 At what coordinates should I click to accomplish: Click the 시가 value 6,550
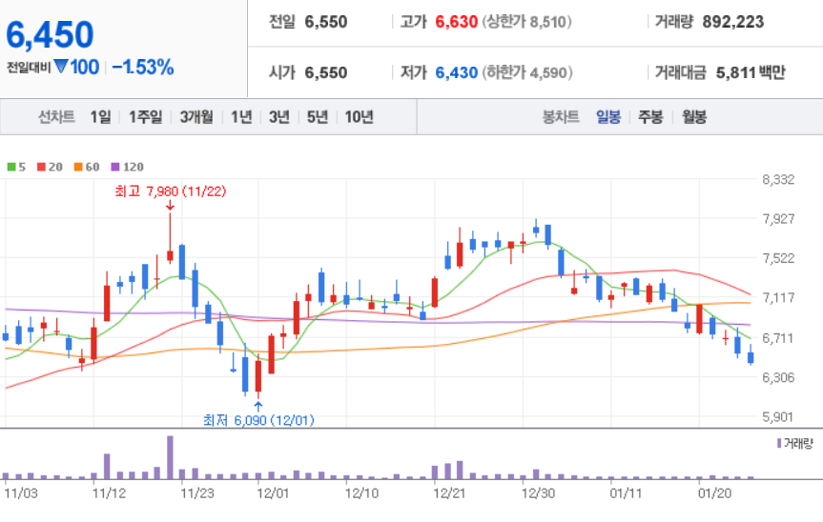(x=326, y=72)
